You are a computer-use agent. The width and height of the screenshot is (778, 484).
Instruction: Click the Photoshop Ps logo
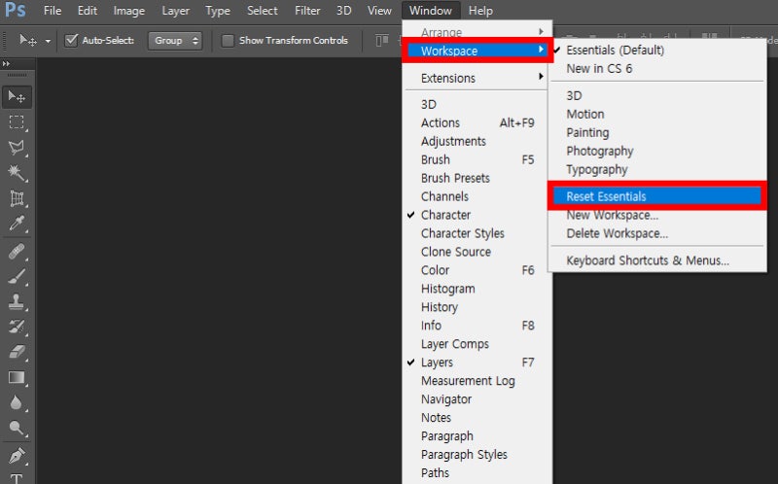15,10
